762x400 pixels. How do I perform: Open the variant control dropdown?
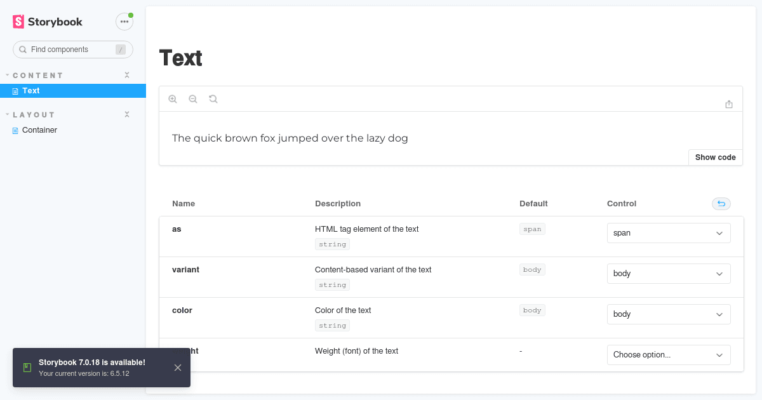668,274
